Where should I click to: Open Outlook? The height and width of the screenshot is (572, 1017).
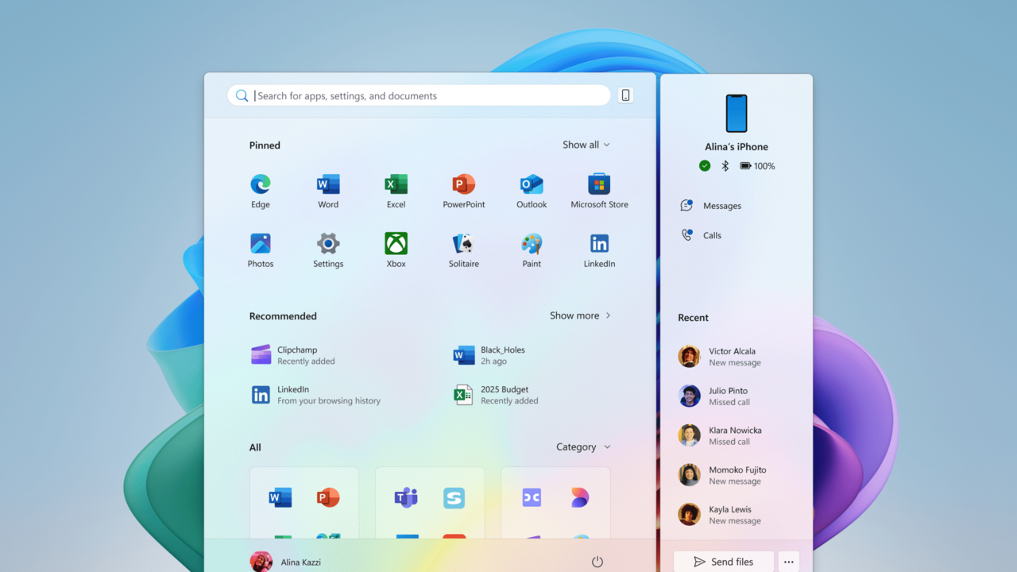[531, 189]
